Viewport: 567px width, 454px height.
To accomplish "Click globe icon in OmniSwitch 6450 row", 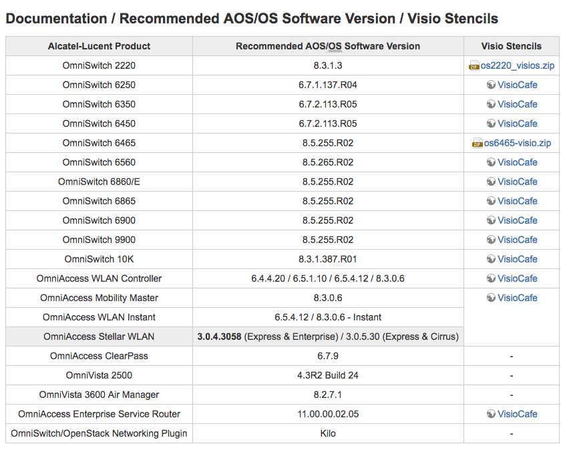I will coord(491,124).
